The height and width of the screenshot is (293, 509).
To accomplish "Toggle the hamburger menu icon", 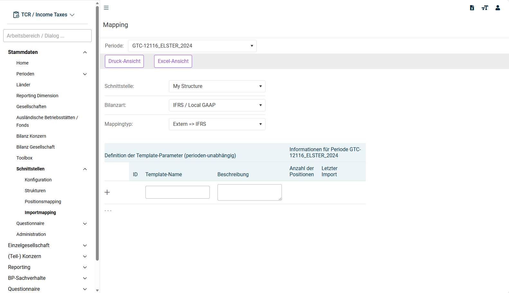I will (x=106, y=8).
